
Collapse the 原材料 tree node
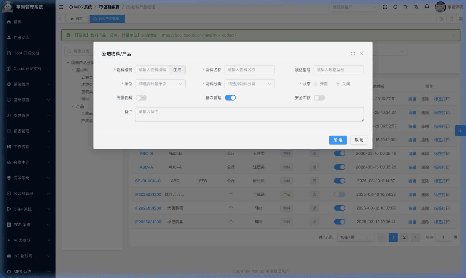[x=73, y=70]
